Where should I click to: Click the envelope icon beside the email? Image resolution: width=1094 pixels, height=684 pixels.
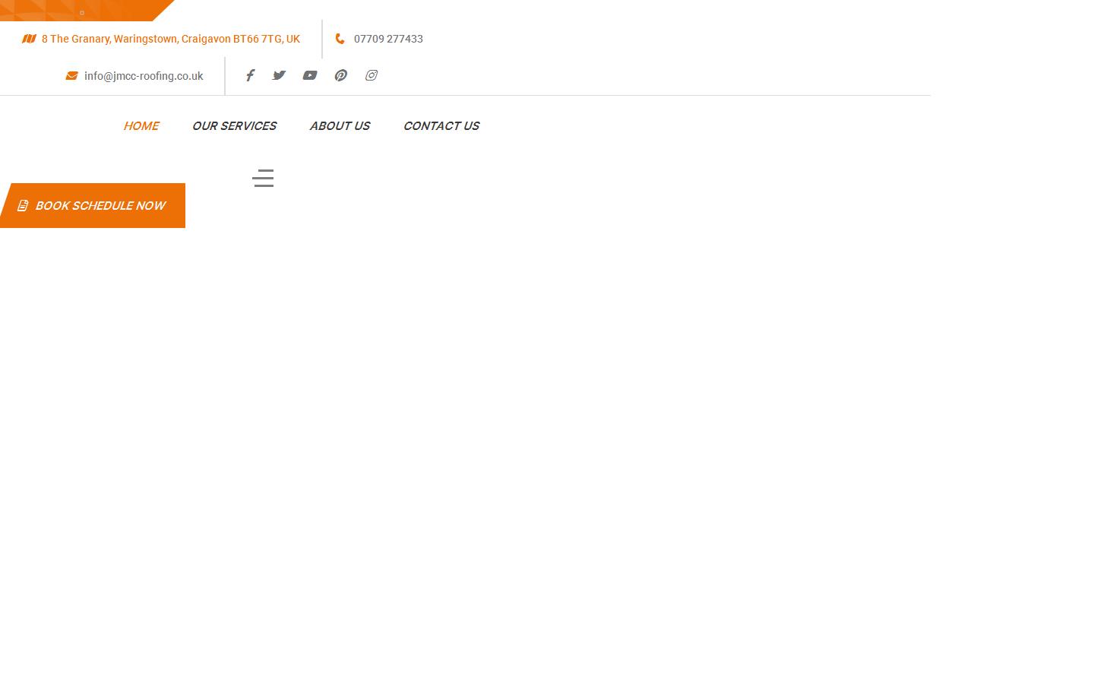coord(71,75)
